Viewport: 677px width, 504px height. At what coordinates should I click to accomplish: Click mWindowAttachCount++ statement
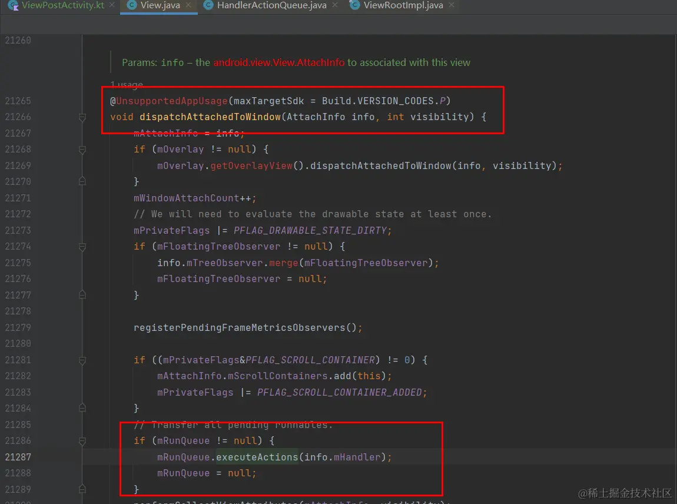point(195,198)
